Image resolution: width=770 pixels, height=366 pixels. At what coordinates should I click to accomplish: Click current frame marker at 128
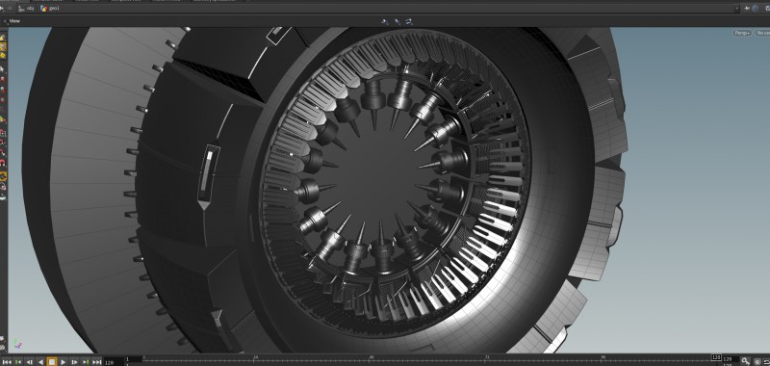tap(716, 357)
